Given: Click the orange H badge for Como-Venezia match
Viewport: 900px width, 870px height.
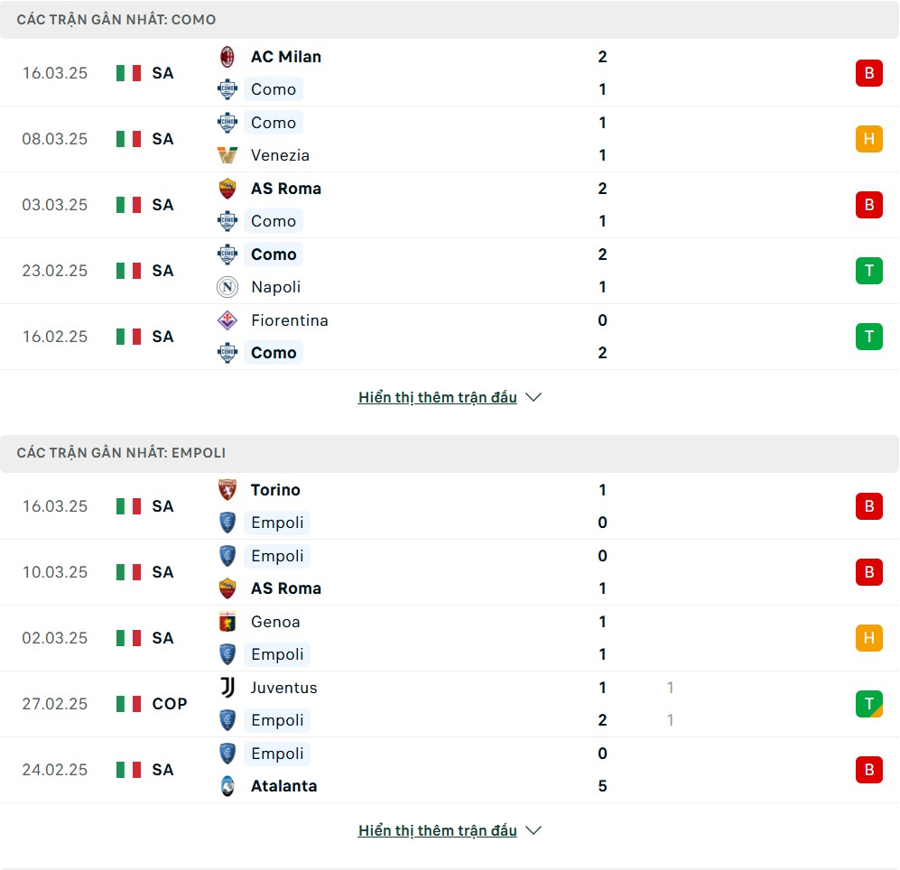Looking at the screenshot, I should point(869,139).
